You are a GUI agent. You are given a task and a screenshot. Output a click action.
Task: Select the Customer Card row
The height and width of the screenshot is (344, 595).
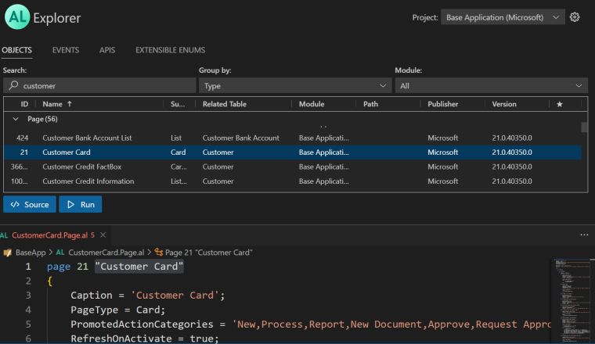[x=292, y=152]
